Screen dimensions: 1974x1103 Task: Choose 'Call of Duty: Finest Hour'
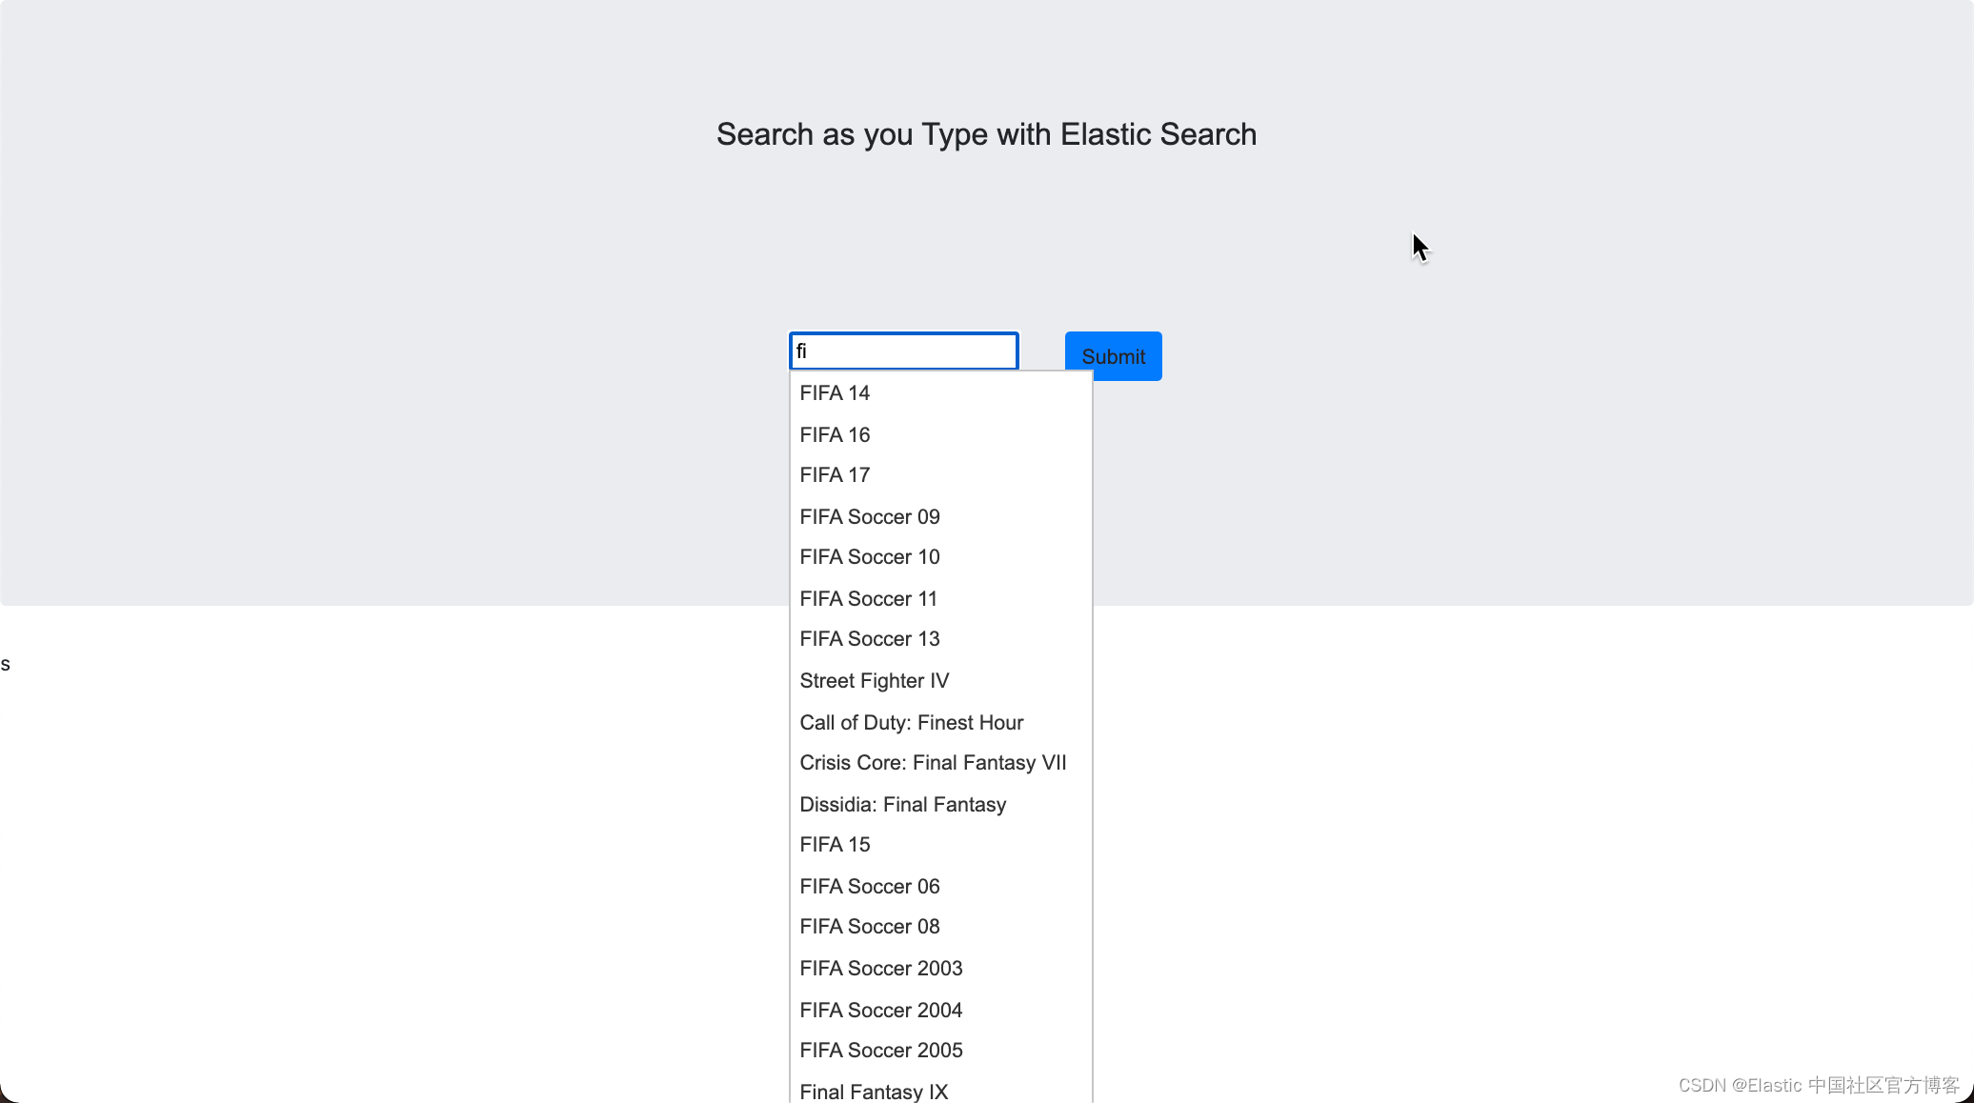click(x=911, y=723)
